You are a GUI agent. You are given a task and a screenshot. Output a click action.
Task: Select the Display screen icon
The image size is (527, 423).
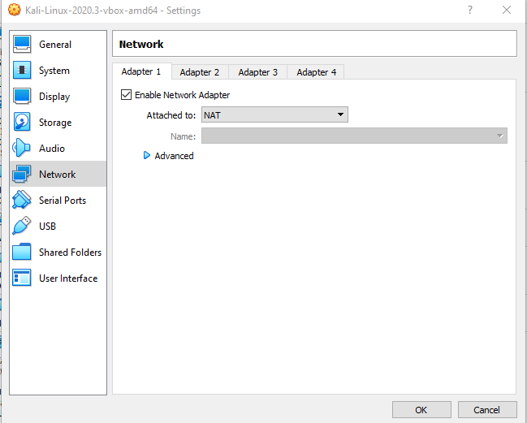22,96
